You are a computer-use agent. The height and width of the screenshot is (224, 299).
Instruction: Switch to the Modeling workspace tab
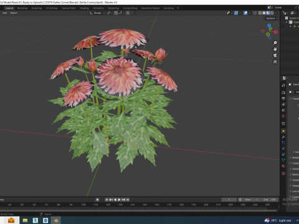point(22,8)
